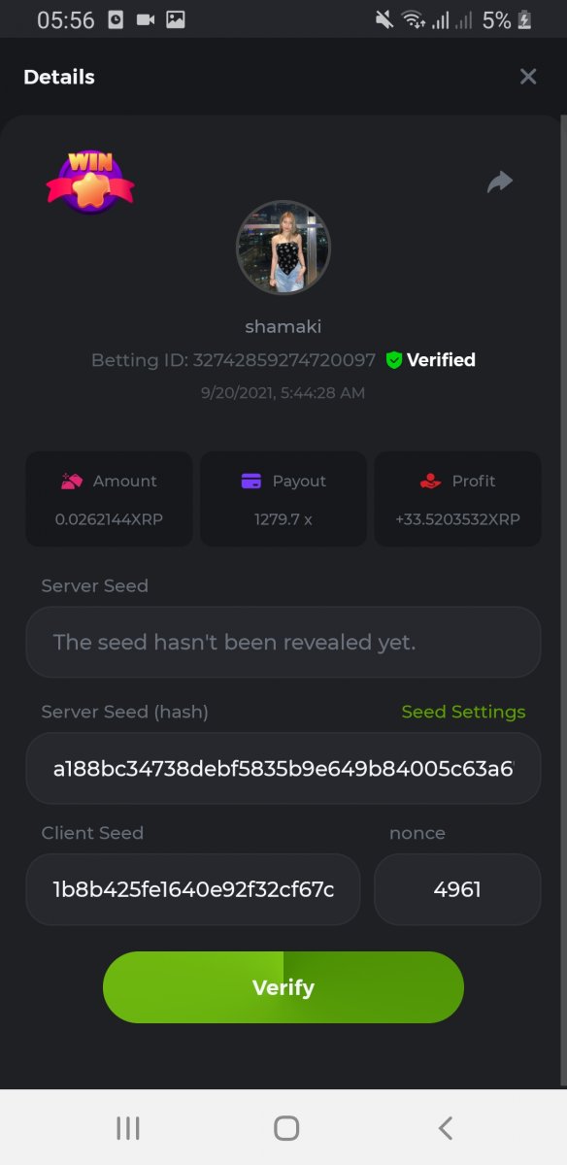Tap the purple Payout card icon
567x1165 pixels.
tap(250, 481)
